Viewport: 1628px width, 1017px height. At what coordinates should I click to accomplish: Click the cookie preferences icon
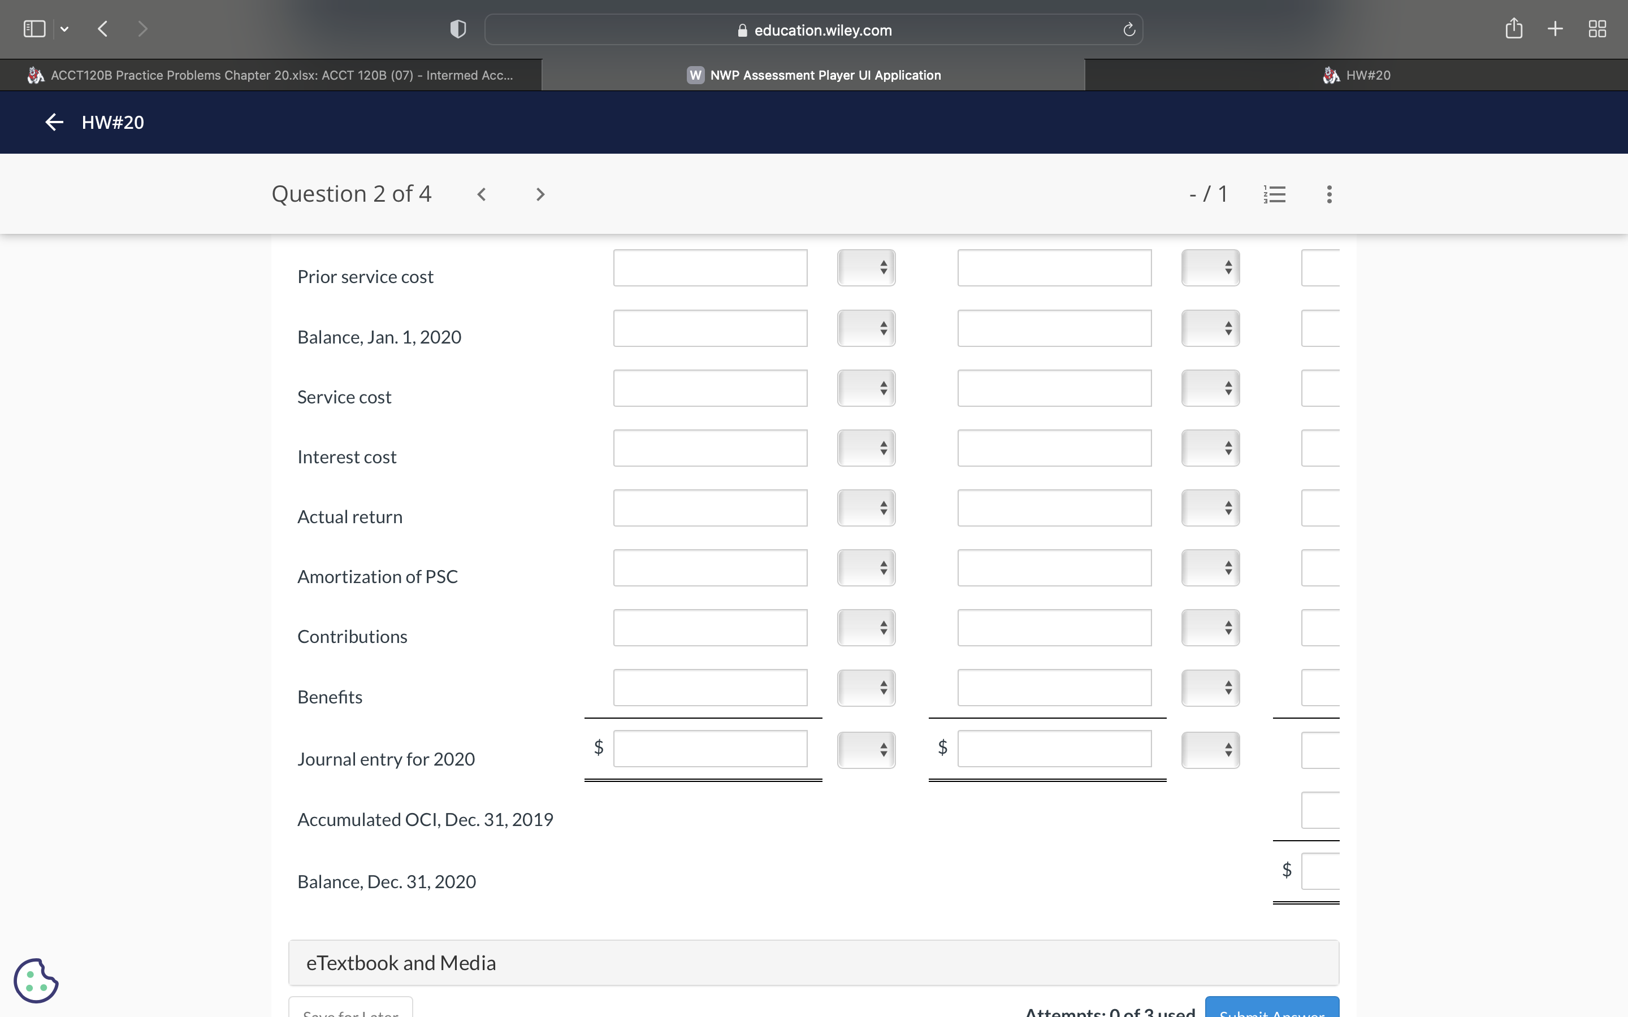click(x=36, y=980)
